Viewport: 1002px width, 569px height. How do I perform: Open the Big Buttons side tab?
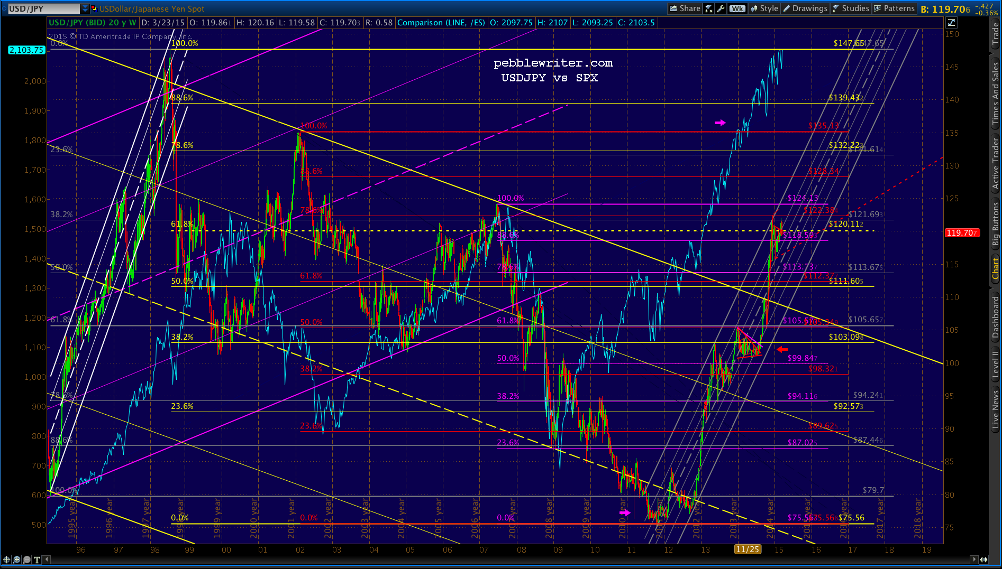tap(996, 224)
